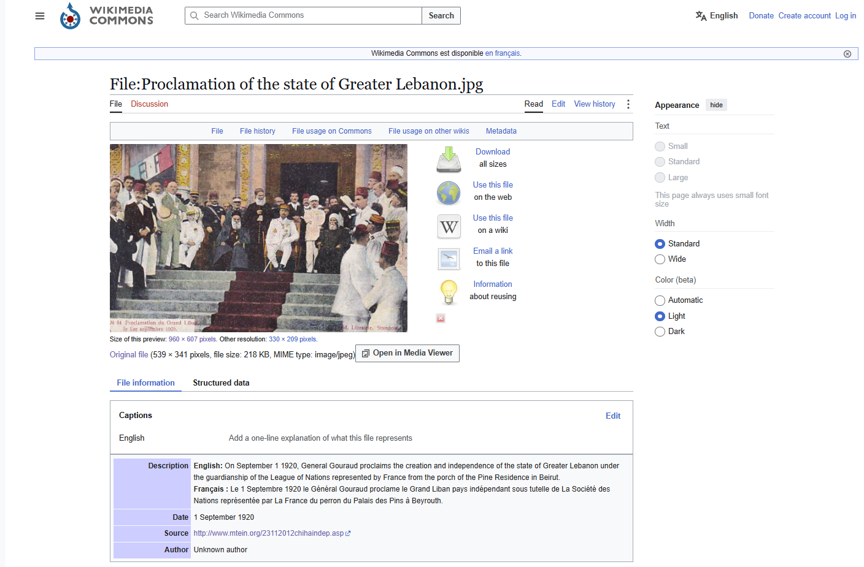This screenshot has width=864, height=567.
Task: Open the English language selector
Action: [716, 16]
